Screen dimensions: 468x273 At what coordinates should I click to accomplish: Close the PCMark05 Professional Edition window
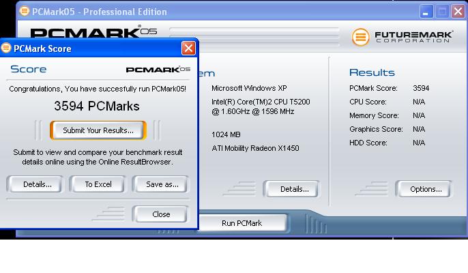(x=458, y=12)
